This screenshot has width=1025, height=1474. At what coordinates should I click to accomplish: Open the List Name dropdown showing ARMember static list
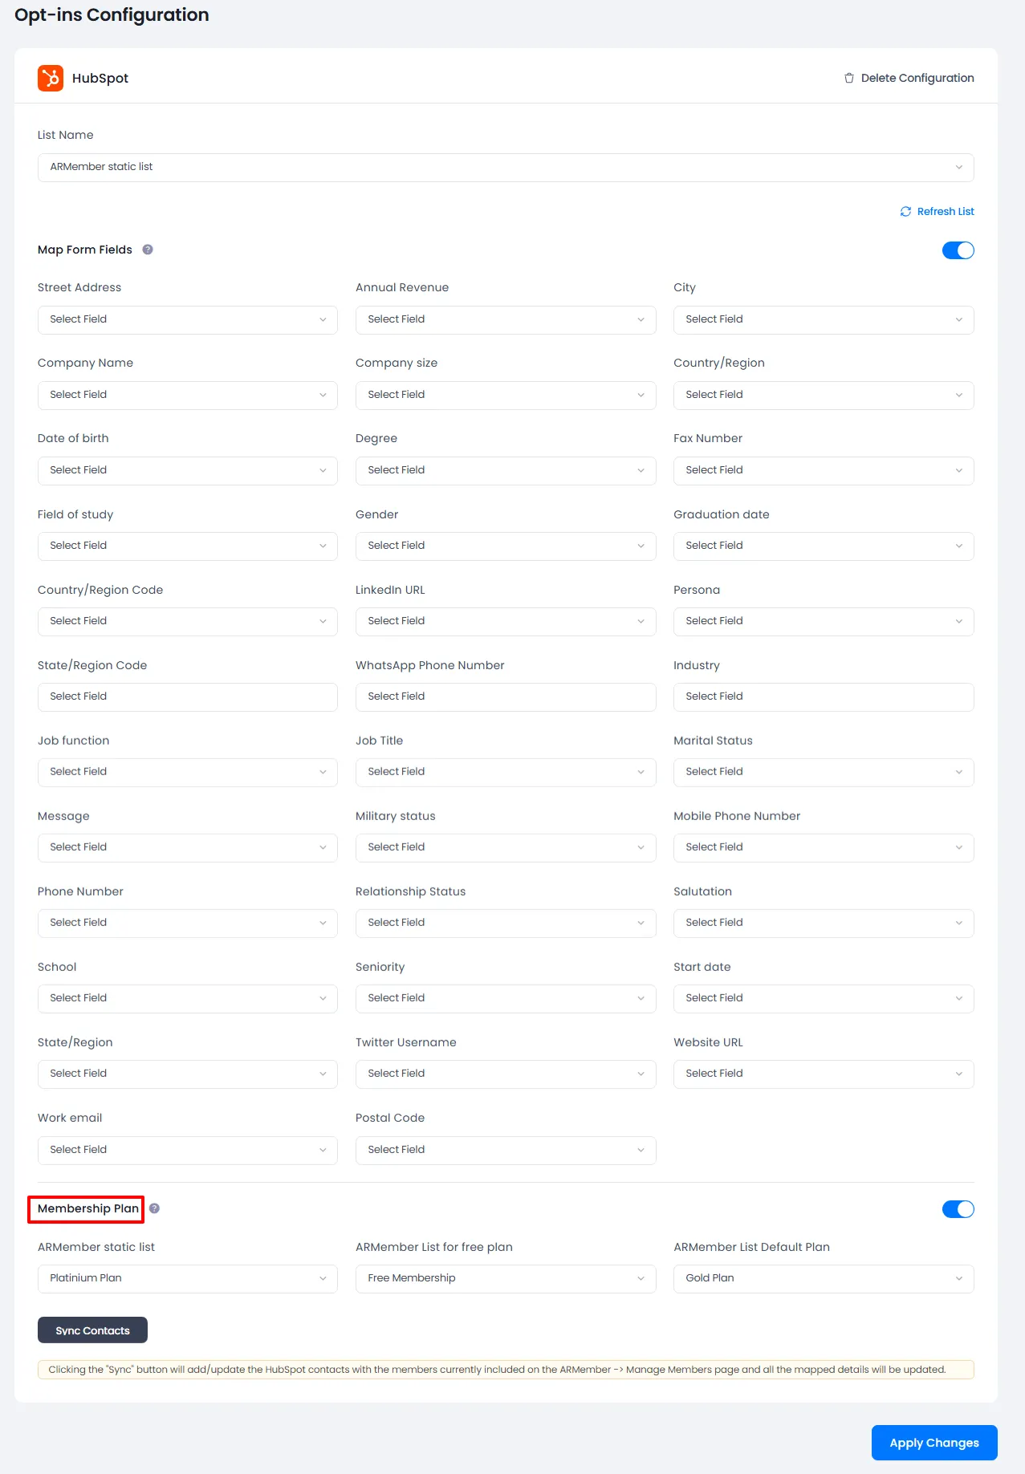(x=505, y=167)
